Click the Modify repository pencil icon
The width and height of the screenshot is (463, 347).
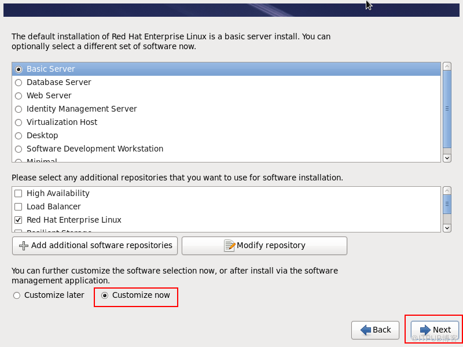[x=230, y=246]
